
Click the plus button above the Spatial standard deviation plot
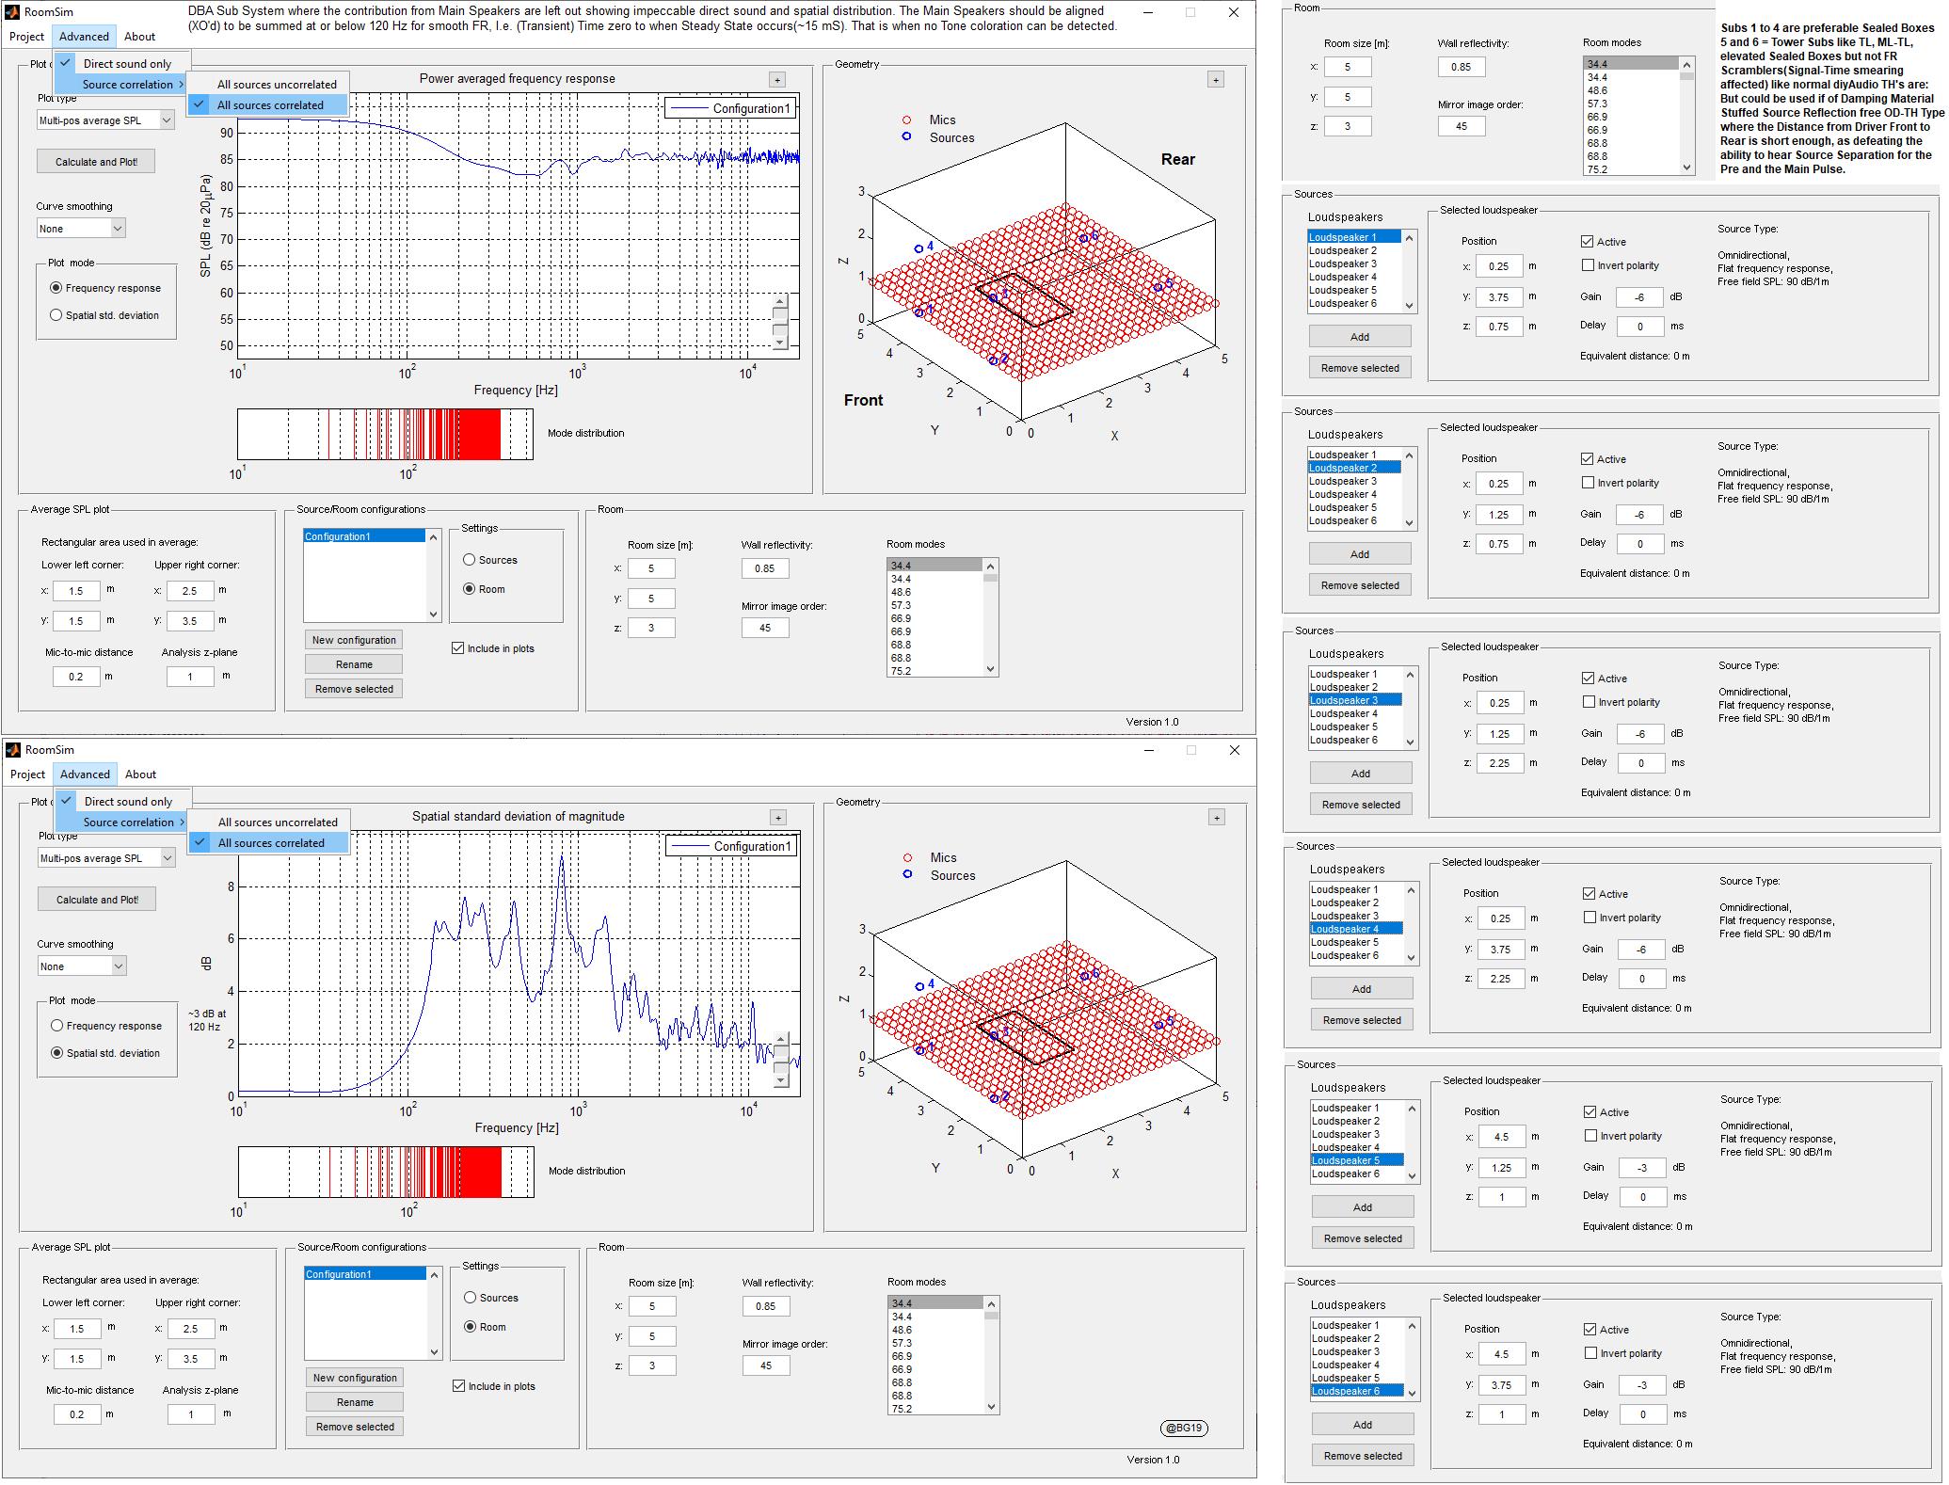(777, 818)
